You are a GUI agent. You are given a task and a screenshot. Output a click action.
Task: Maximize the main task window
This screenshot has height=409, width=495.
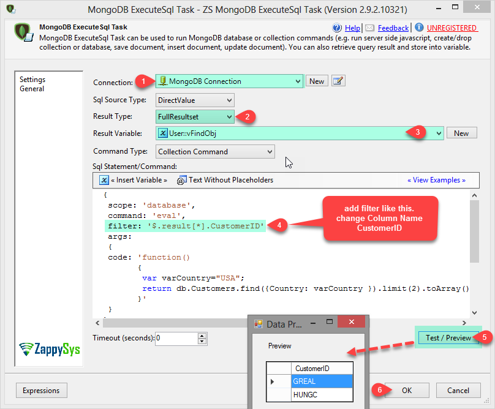click(455, 7)
